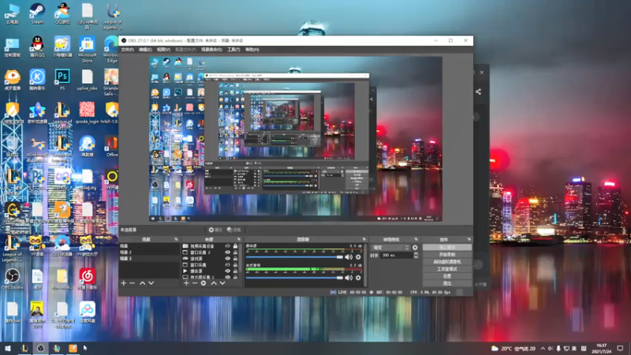The image size is (631, 355).
Task: Toggle visibility of 窗口采集 source
Action: click(227, 265)
